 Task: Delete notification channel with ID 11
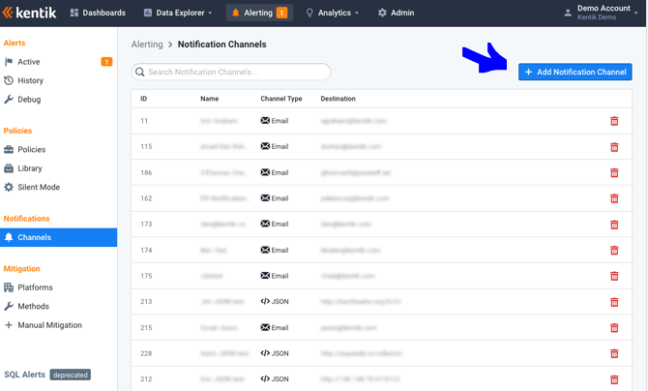pos(614,121)
